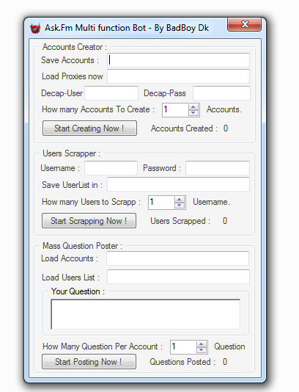Viewport: 299px width, 392px height.
Task: Click the Decap-Pass text box
Action: (221, 93)
